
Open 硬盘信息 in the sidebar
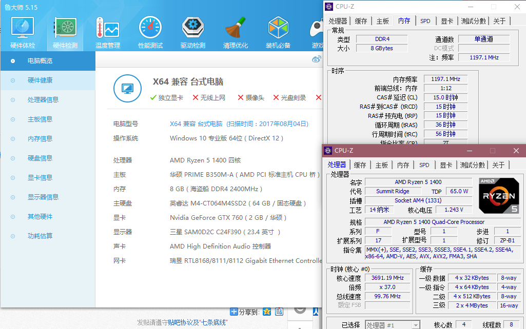[x=40, y=158]
